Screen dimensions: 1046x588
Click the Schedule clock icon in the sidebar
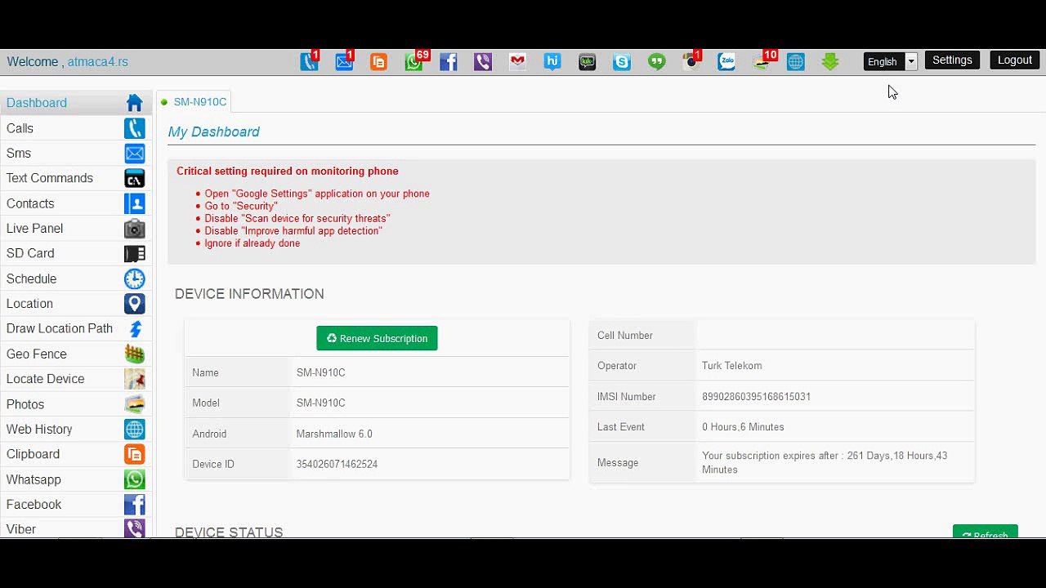pos(135,278)
